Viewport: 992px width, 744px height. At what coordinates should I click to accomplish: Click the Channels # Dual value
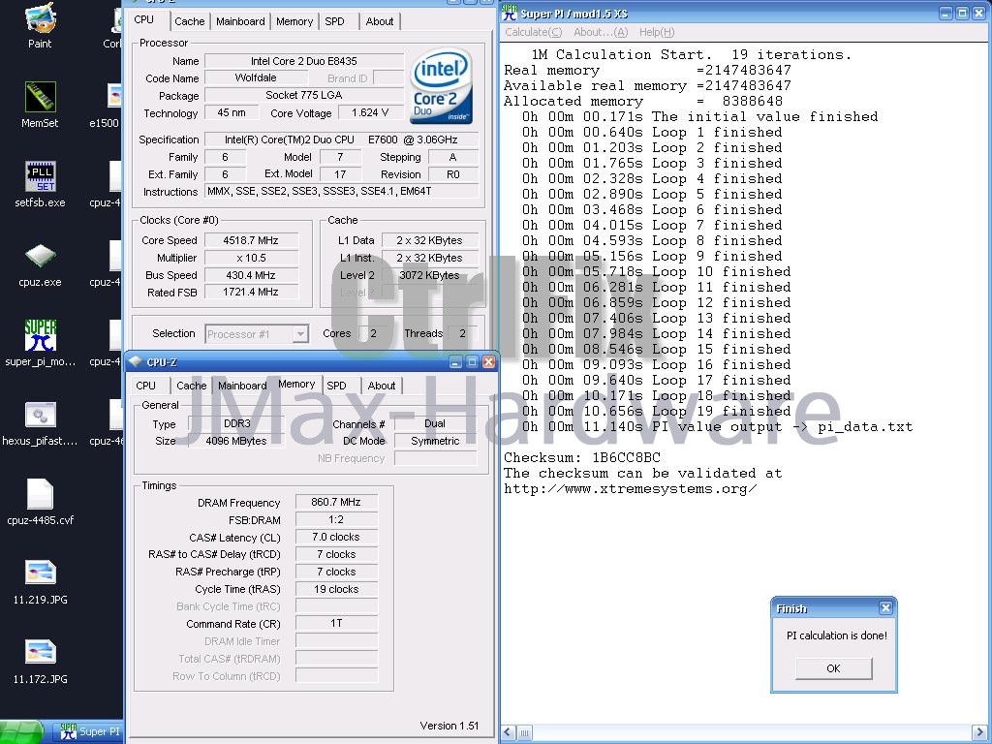(x=435, y=423)
